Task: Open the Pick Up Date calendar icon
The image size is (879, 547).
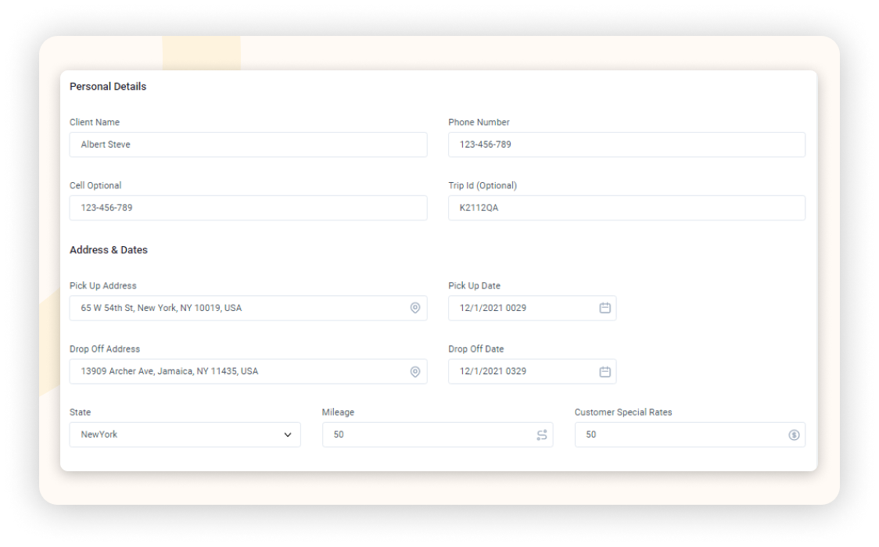Action: [604, 308]
